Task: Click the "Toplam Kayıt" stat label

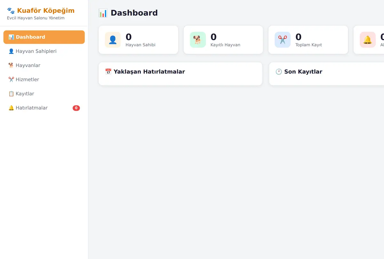Action: coord(308,45)
